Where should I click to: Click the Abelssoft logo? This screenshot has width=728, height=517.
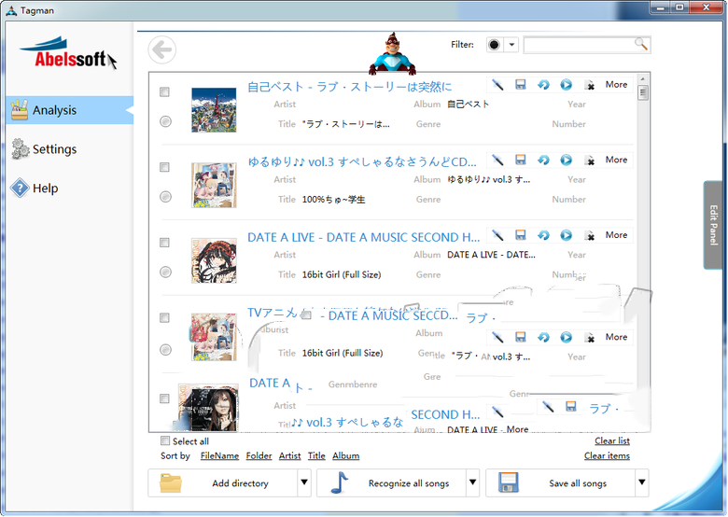pyautogui.click(x=68, y=53)
